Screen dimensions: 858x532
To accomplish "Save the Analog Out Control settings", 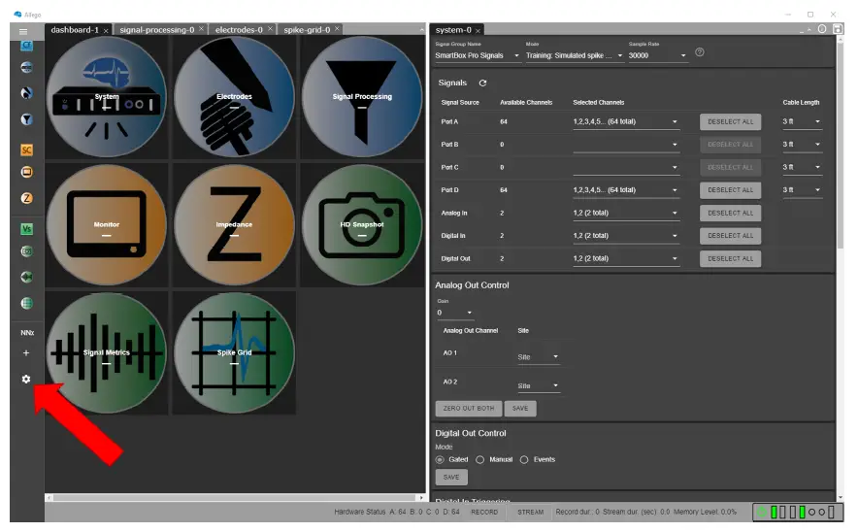I will (520, 409).
